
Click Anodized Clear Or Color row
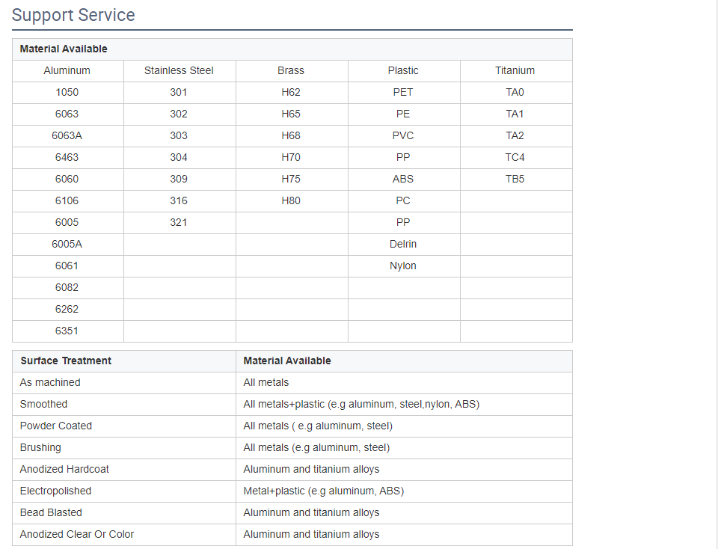292,535
